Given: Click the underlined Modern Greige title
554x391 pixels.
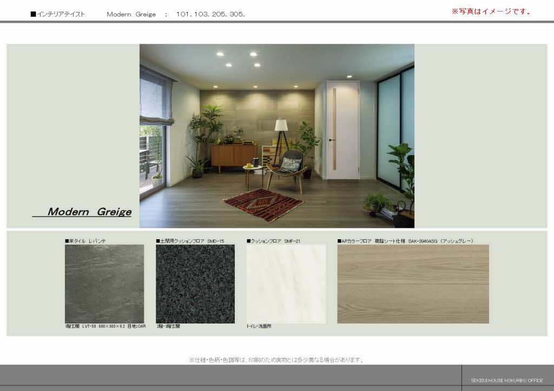Looking at the screenshot, I should click(89, 212).
